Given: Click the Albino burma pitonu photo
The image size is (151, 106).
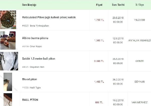Looking at the screenshot, I should tap(8, 40).
